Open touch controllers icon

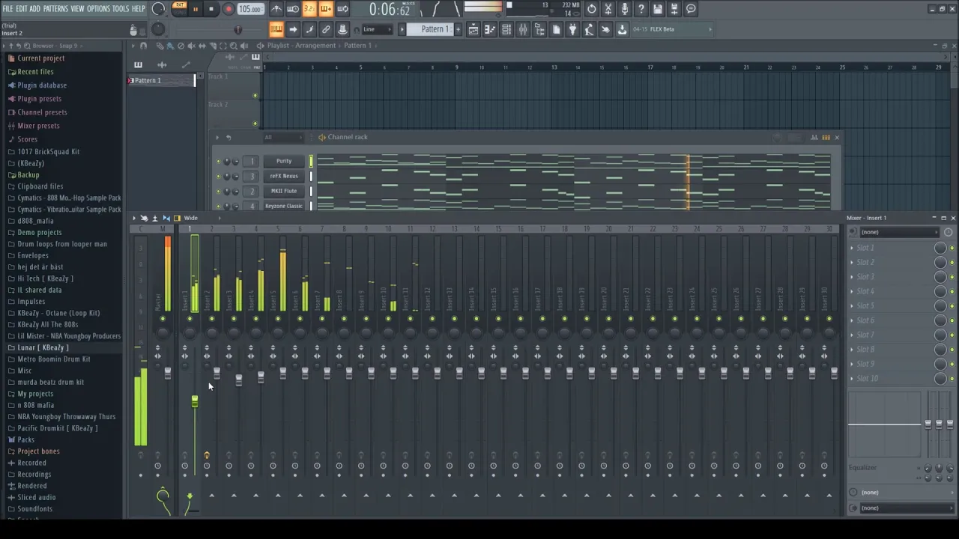point(605,29)
